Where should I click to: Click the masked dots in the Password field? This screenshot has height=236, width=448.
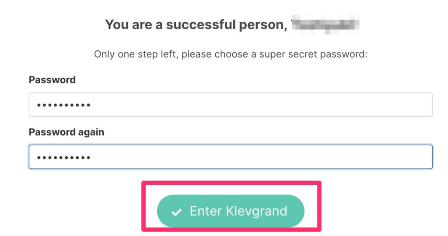click(63, 105)
